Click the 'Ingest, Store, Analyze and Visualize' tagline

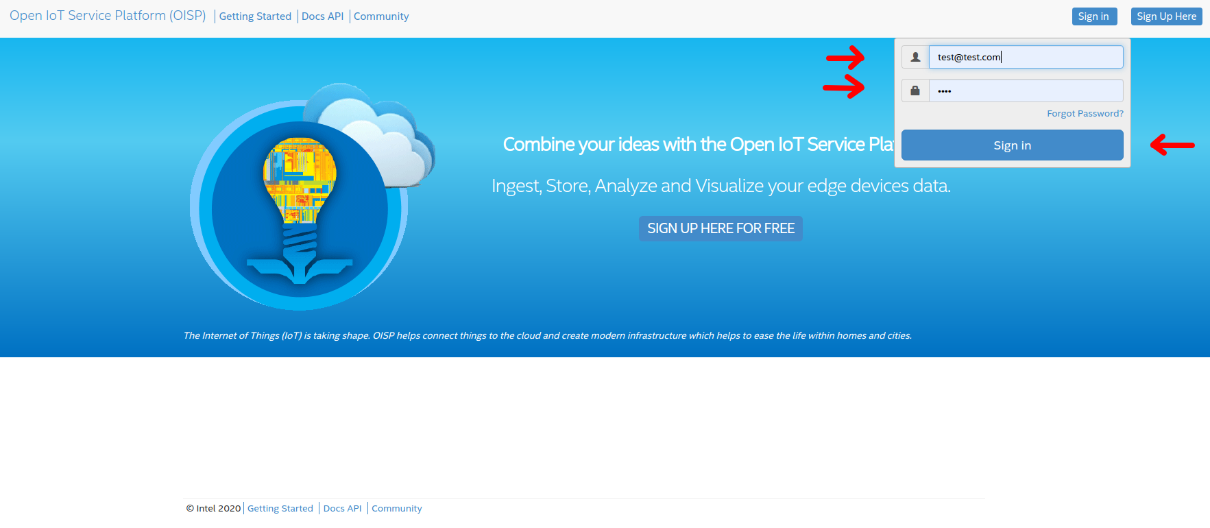click(721, 186)
